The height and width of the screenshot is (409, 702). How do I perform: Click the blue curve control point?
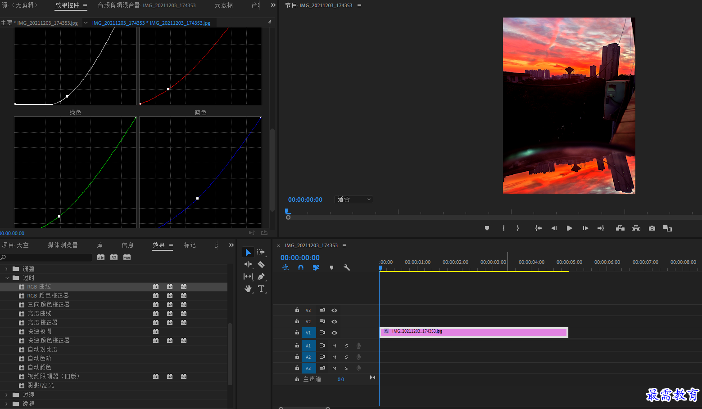click(x=197, y=198)
